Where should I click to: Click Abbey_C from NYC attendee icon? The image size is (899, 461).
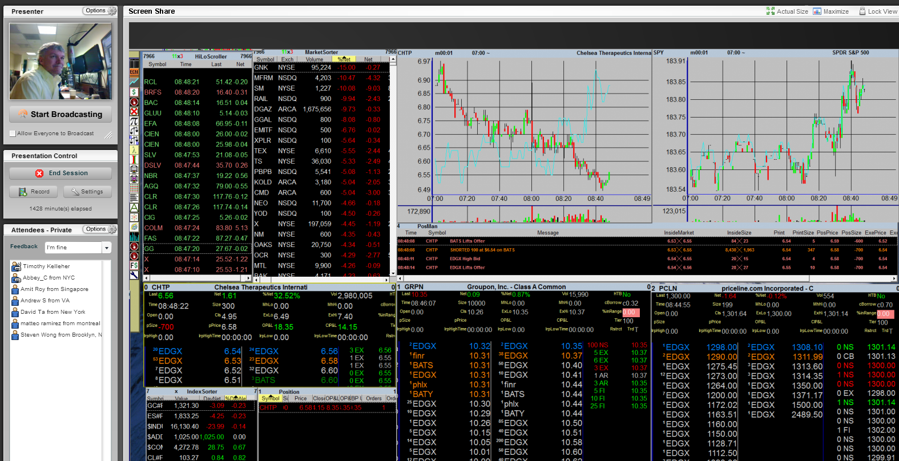16,278
